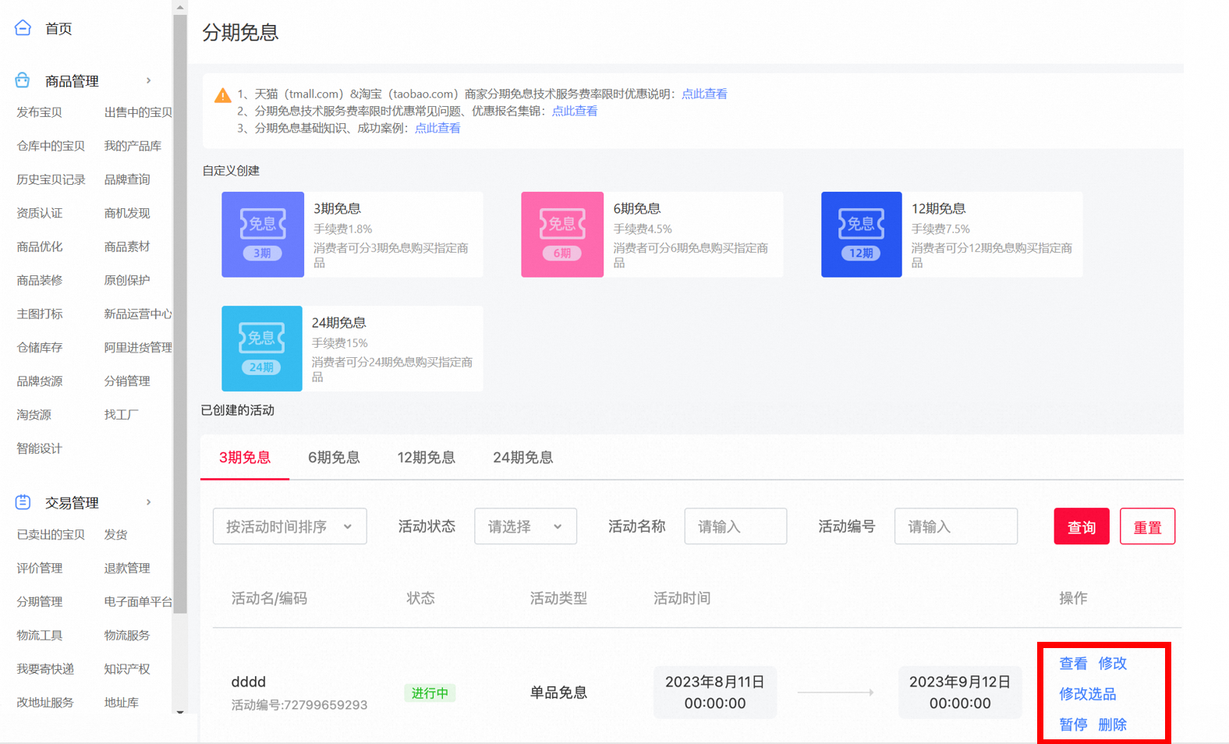Click the sidebar scrollbar down arrow

180,711
